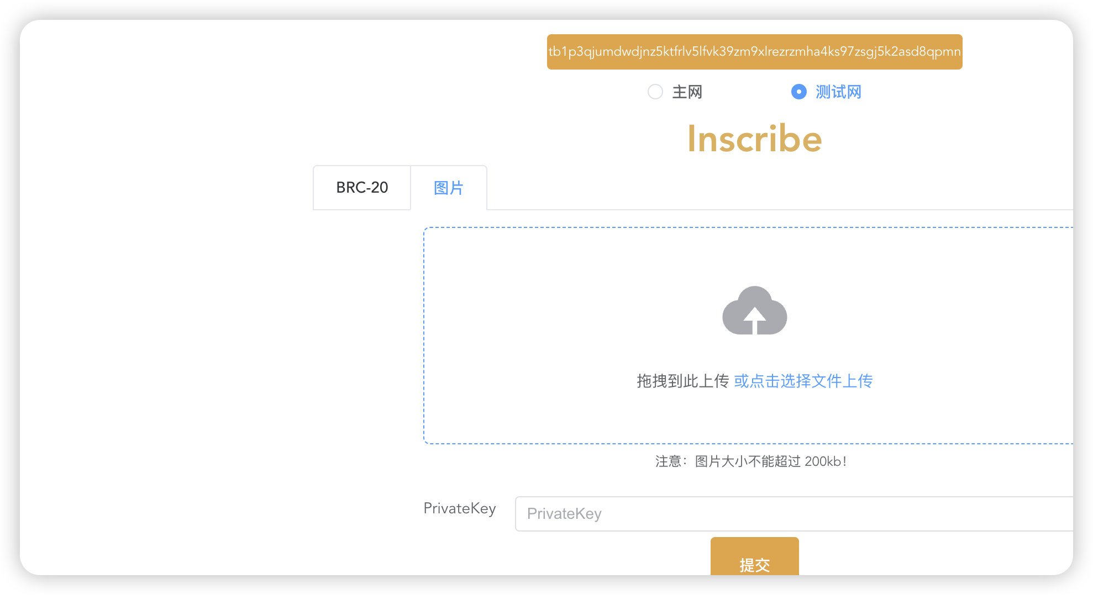Click the 主网 label text
Screen dimensions: 1093x595
point(687,92)
